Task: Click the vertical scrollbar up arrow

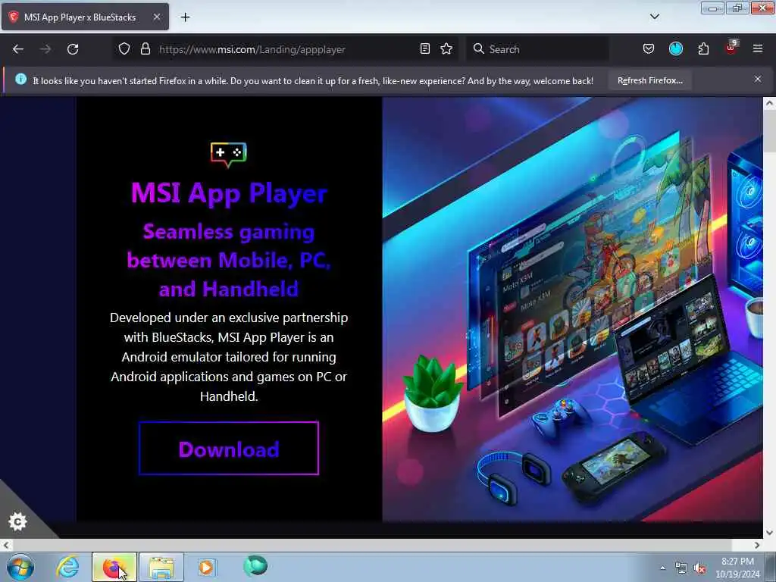Action: tap(769, 103)
